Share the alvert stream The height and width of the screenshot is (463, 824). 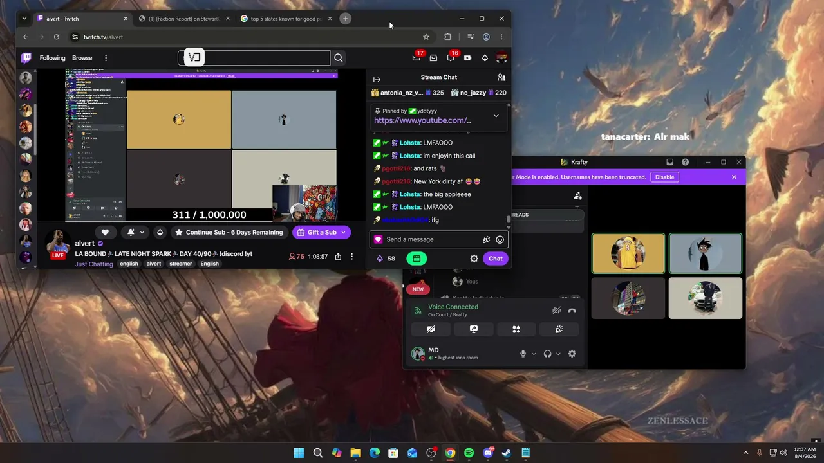[338, 257]
